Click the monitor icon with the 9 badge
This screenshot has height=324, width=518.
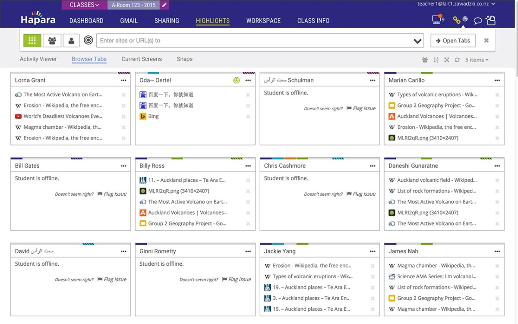point(437,20)
